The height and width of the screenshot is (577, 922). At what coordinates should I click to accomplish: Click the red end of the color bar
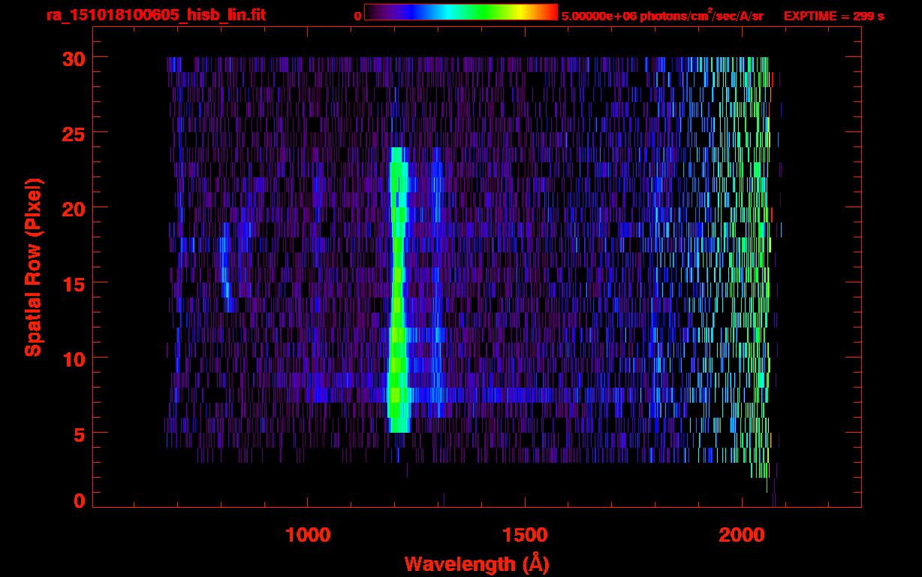(551, 12)
